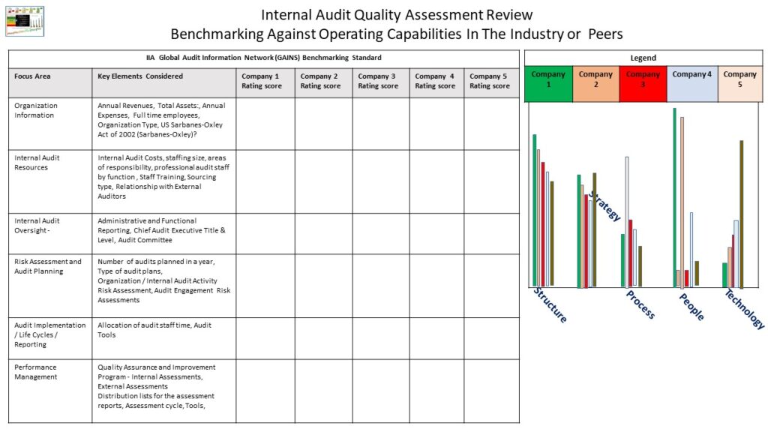Select the "Internal Audit Costs, staffing size" text
768x432 pixels.
click(163, 177)
